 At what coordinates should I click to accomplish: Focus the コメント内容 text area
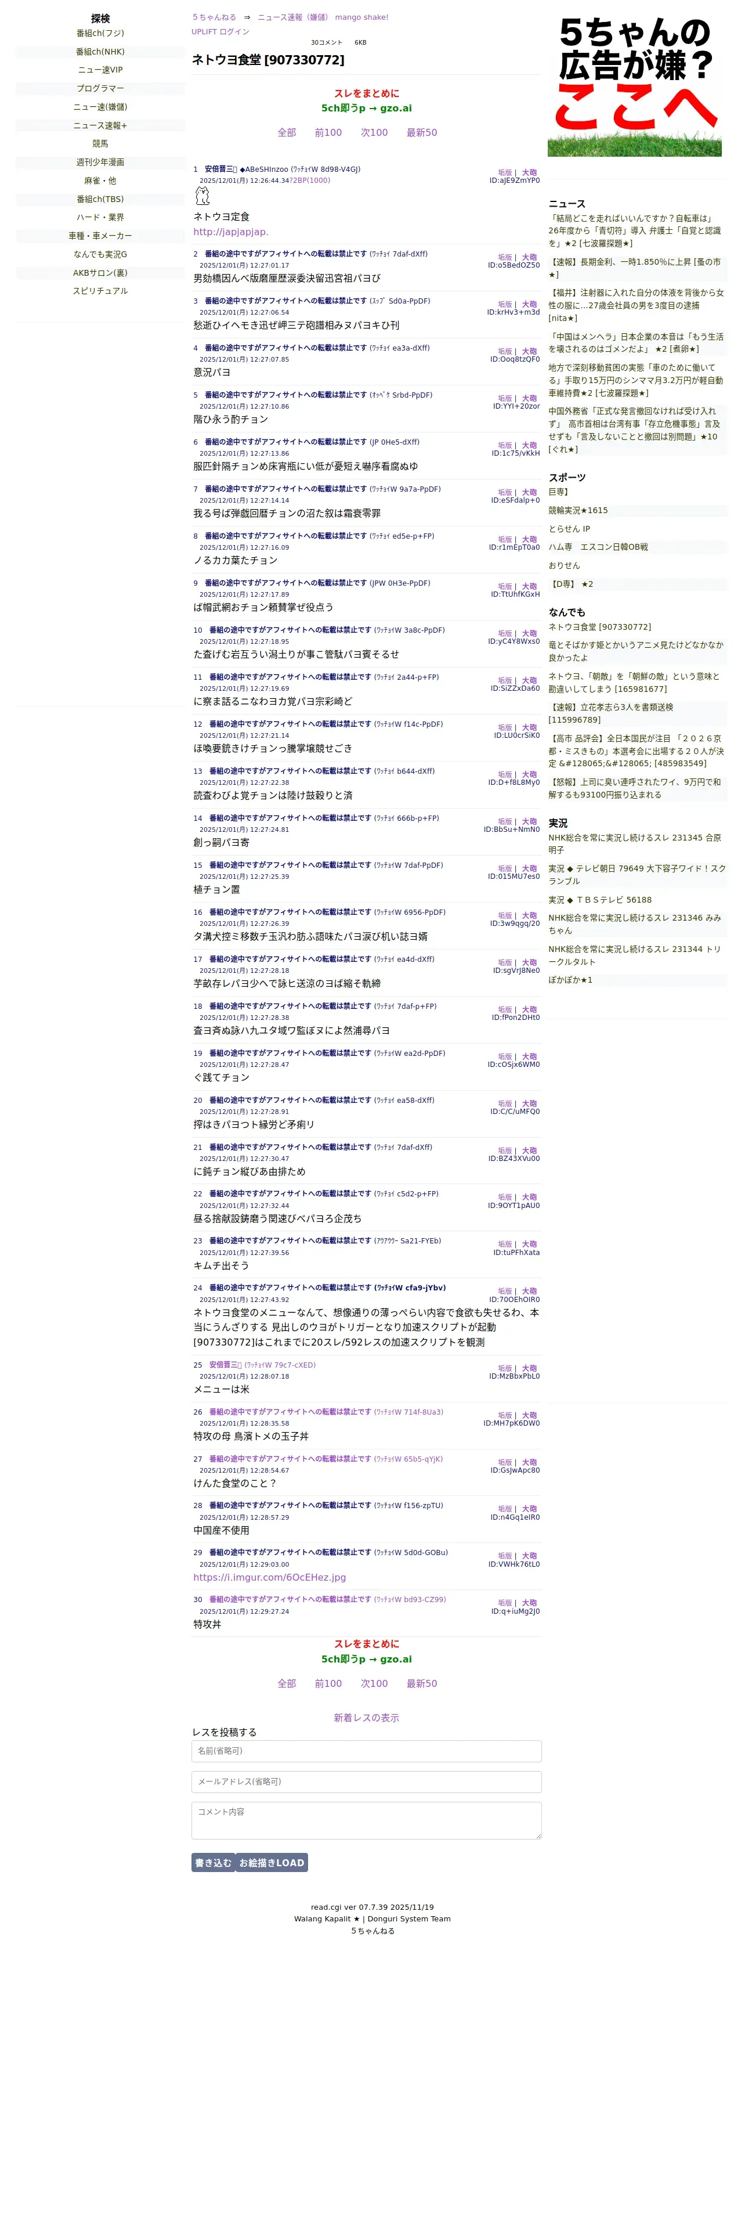(366, 1820)
